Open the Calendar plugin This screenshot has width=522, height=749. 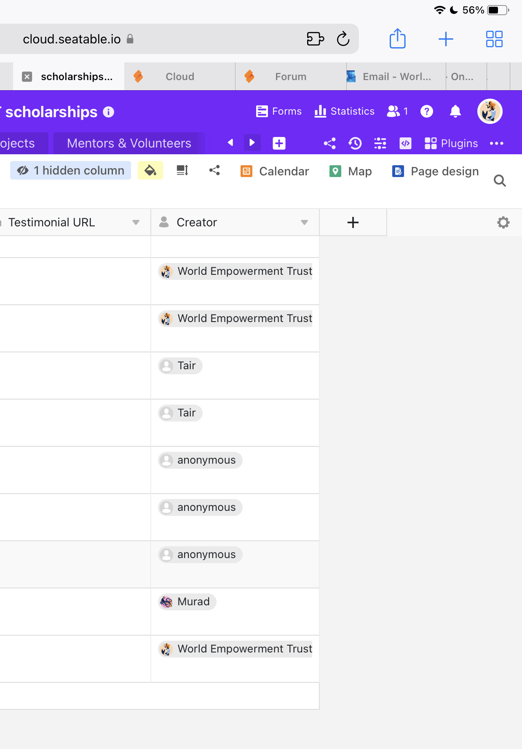point(275,171)
